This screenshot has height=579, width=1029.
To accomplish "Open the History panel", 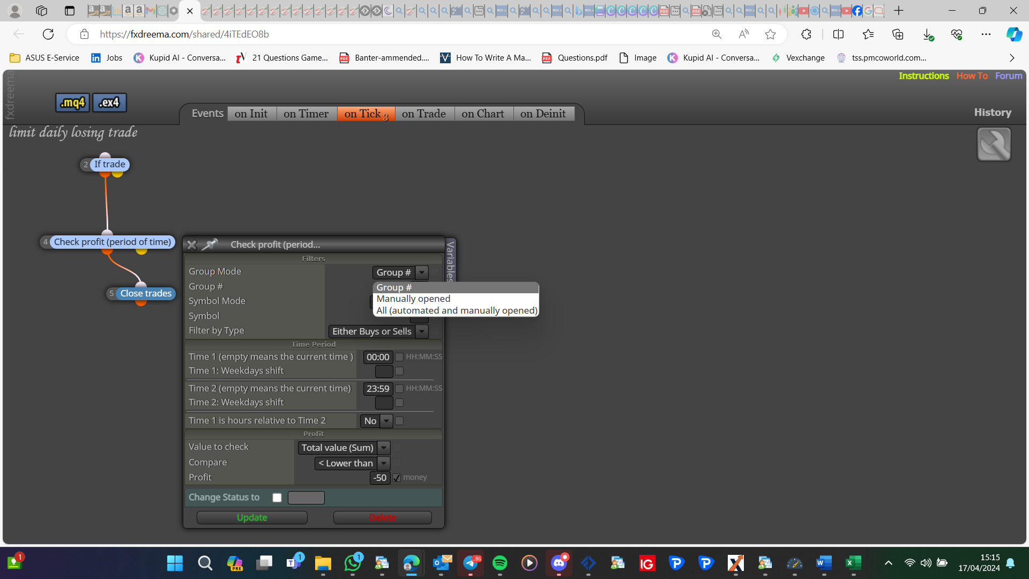I will click(993, 113).
